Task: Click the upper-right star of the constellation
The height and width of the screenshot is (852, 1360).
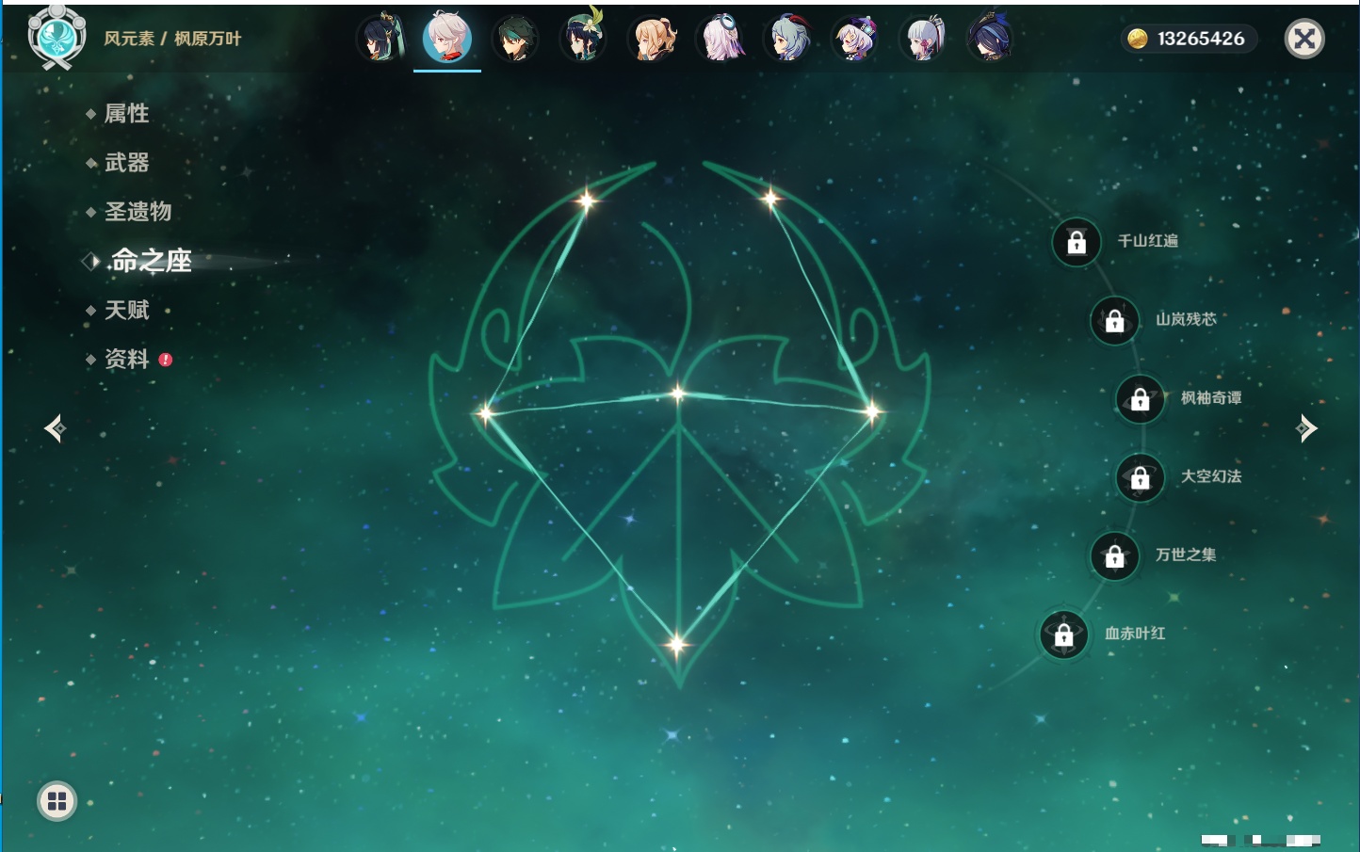Action: 770,198
